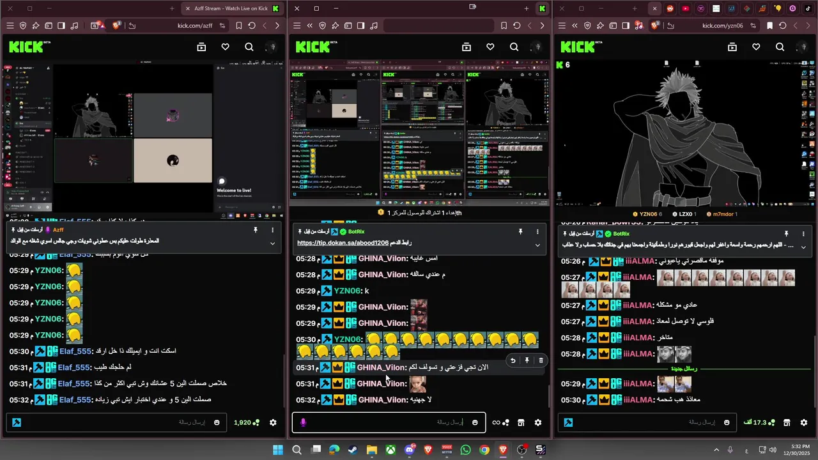Pin the hovered GHINA_Vilon 05:31 message
The width and height of the screenshot is (818, 460).
(x=527, y=360)
